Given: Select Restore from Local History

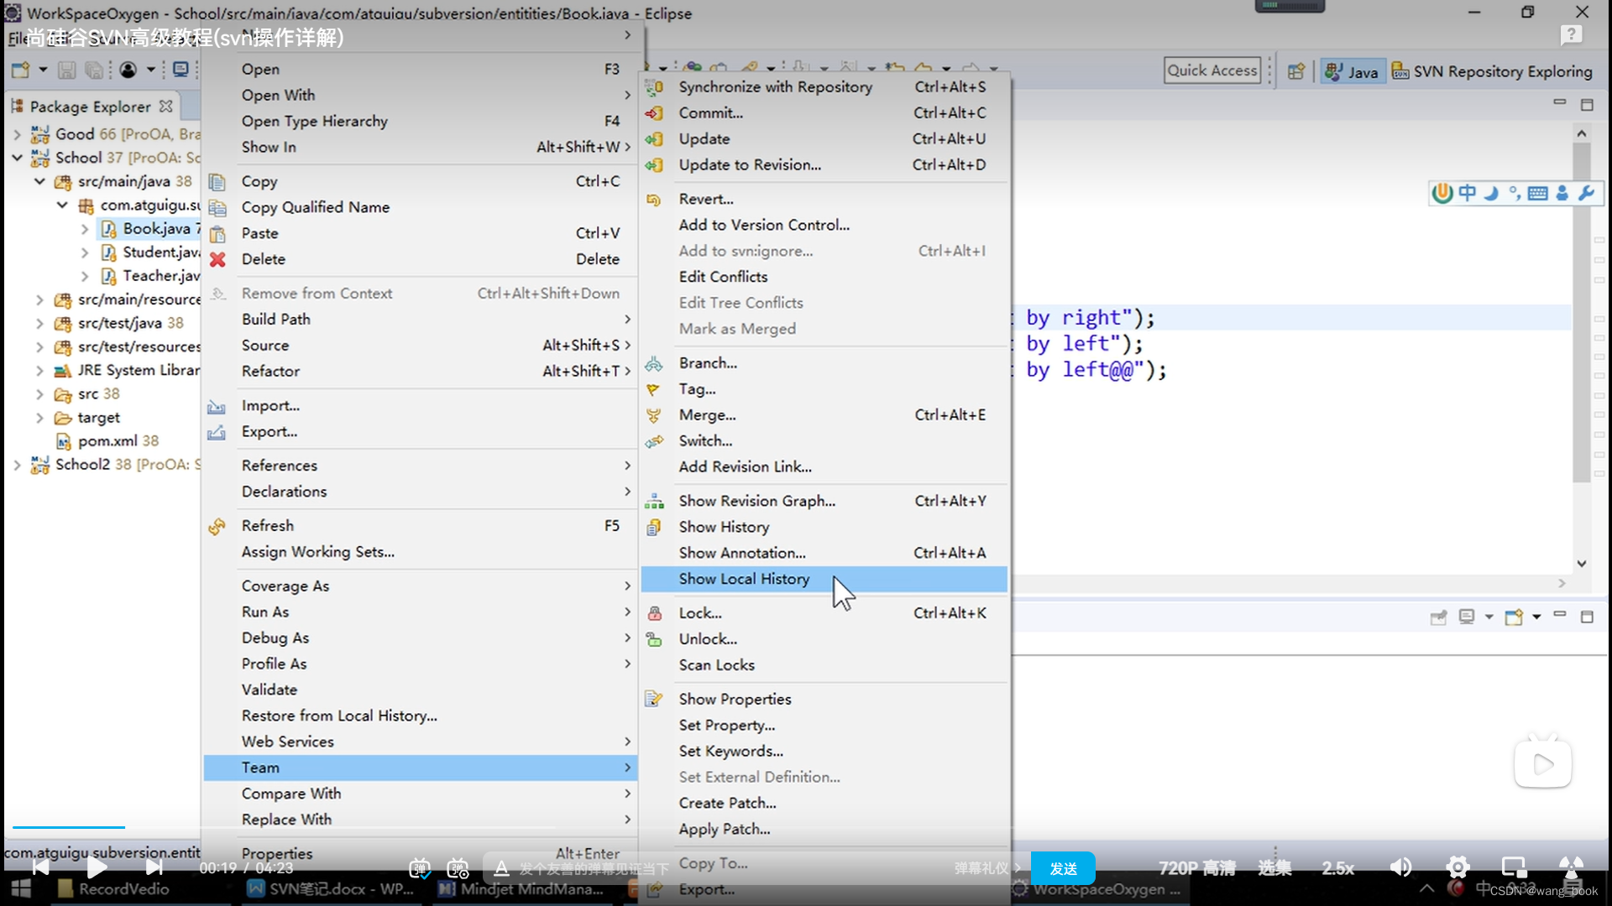Looking at the screenshot, I should [x=420, y=716].
